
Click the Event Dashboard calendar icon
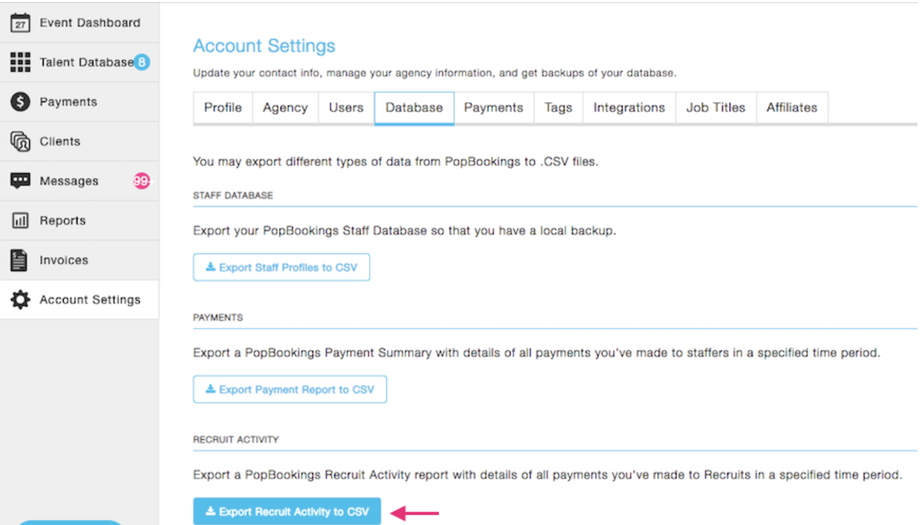click(21, 23)
